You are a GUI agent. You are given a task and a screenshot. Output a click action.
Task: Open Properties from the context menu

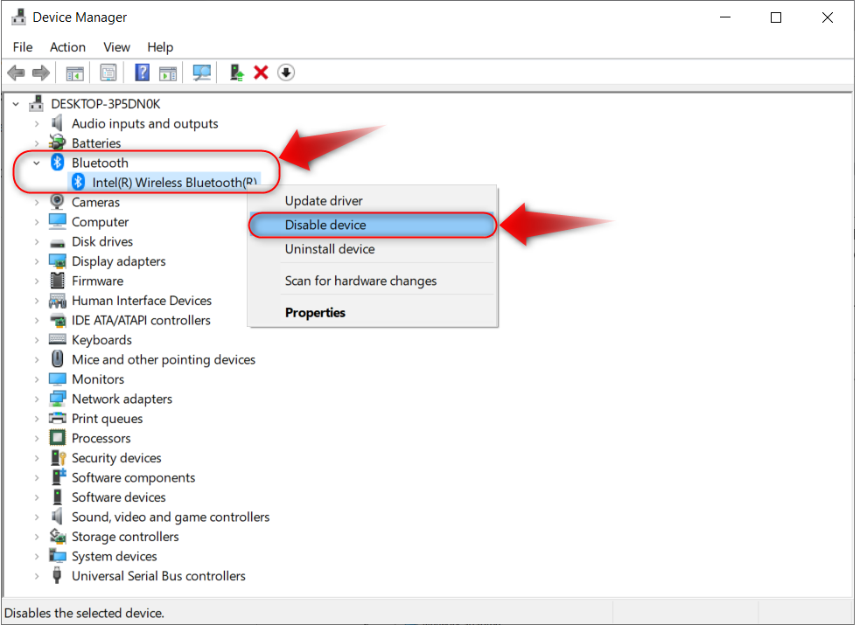point(315,313)
